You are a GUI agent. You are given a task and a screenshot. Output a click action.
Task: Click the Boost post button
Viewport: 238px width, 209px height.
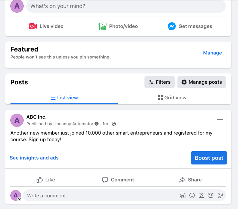209,158
